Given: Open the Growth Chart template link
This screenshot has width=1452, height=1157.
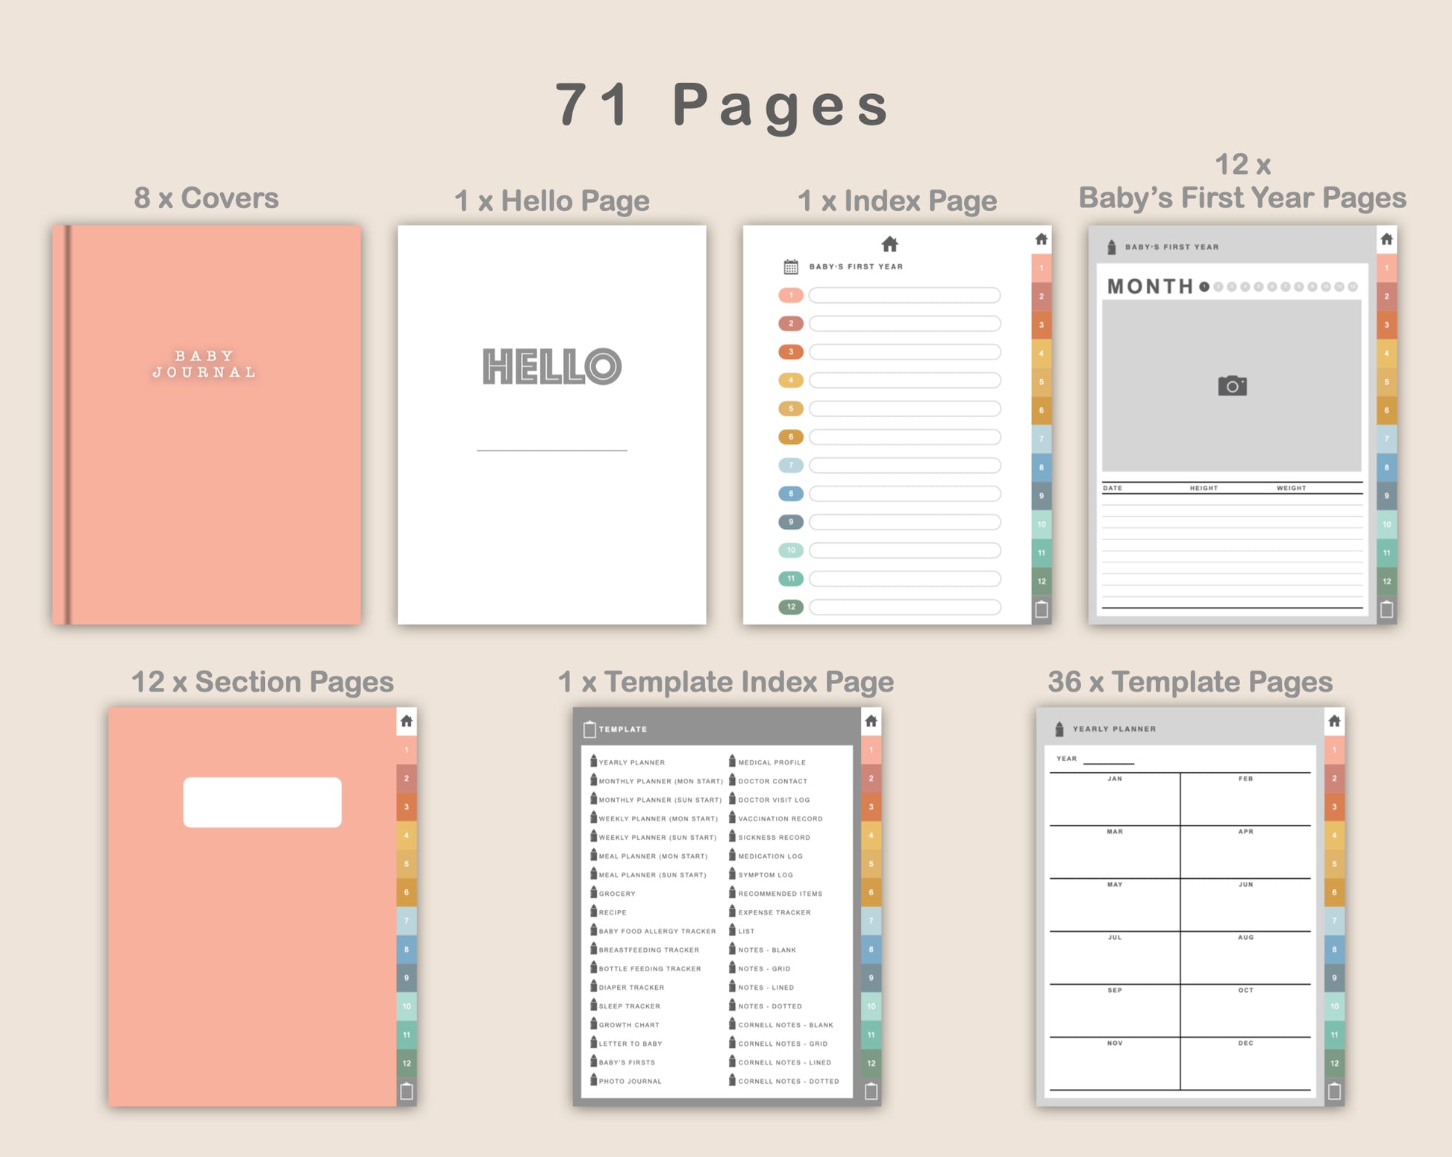Looking at the screenshot, I should [x=628, y=1025].
